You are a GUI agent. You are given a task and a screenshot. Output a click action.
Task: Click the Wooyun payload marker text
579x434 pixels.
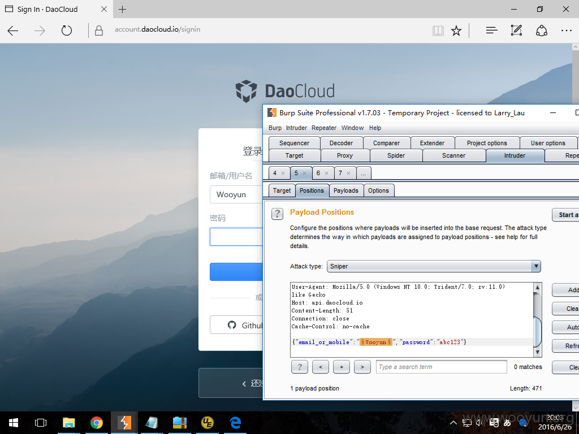point(376,342)
